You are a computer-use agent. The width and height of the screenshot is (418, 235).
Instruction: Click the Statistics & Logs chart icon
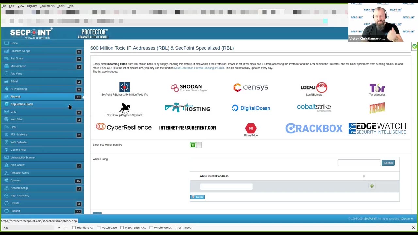point(7,51)
